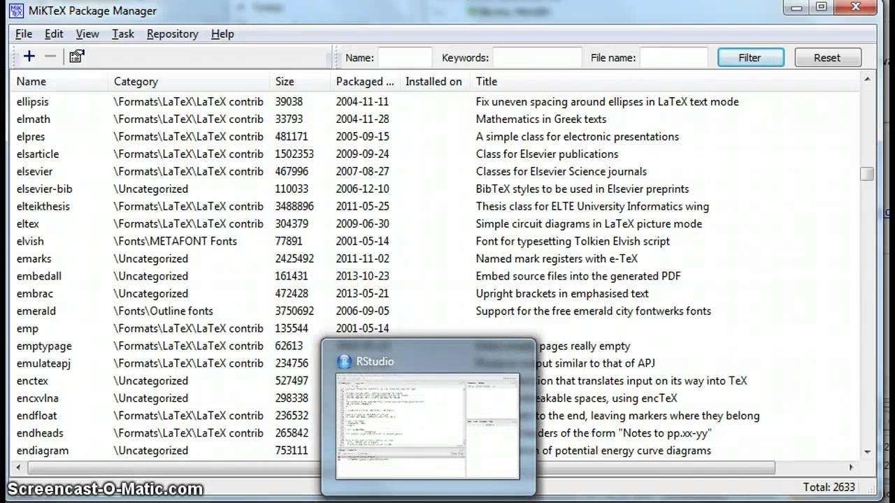Open the Help menu
The width and height of the screenshot is (895, 503).
(222, 34)
